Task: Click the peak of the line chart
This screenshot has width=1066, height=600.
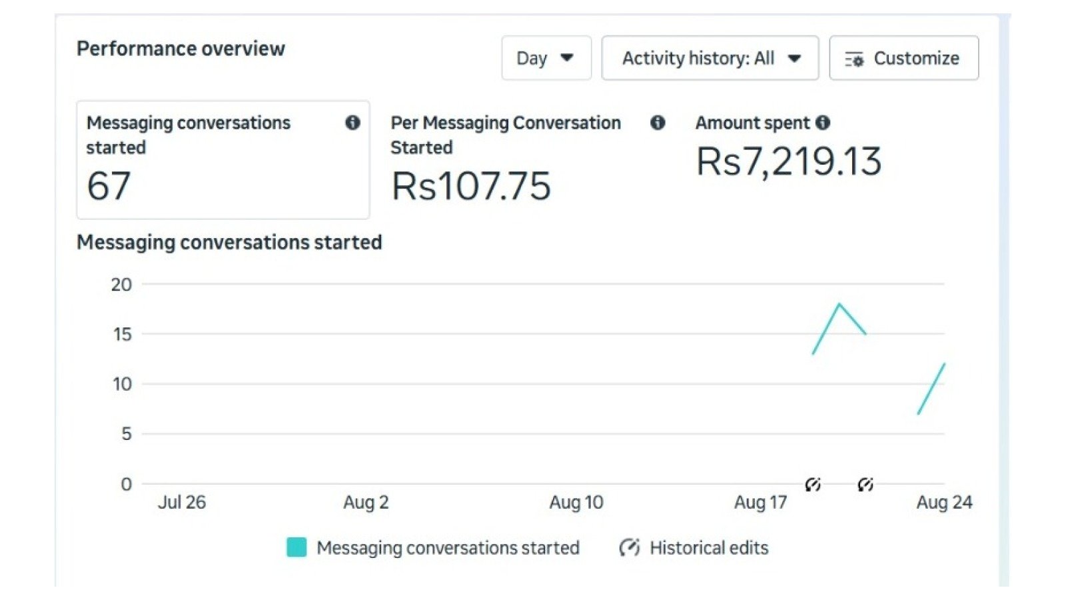Action: tap(839, 304)
